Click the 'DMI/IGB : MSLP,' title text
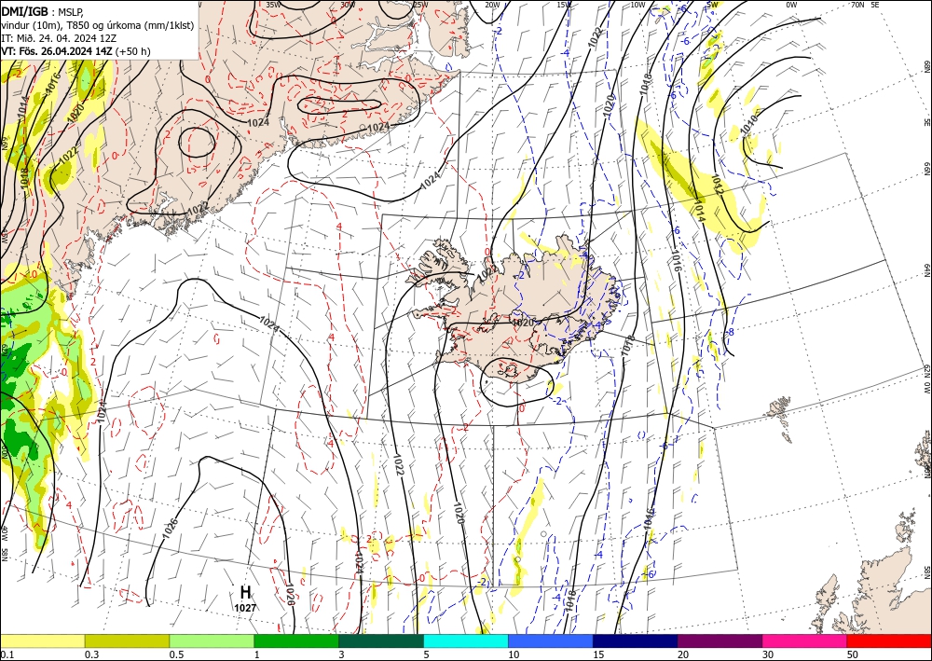Viewport: 932px width, 661px height. [43, 11]
